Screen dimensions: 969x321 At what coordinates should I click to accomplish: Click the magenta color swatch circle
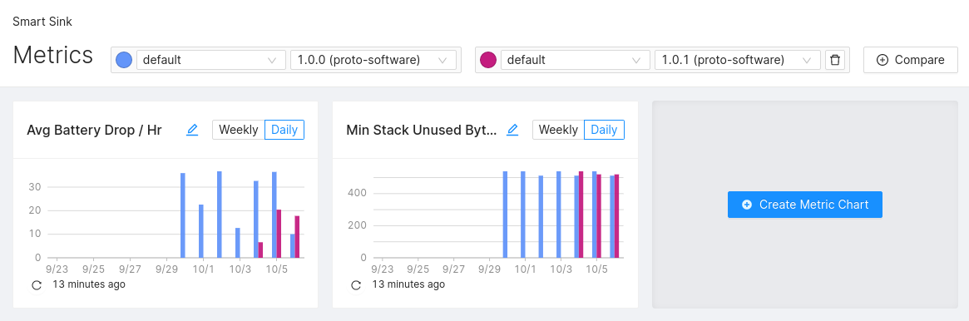pos(488,60)
